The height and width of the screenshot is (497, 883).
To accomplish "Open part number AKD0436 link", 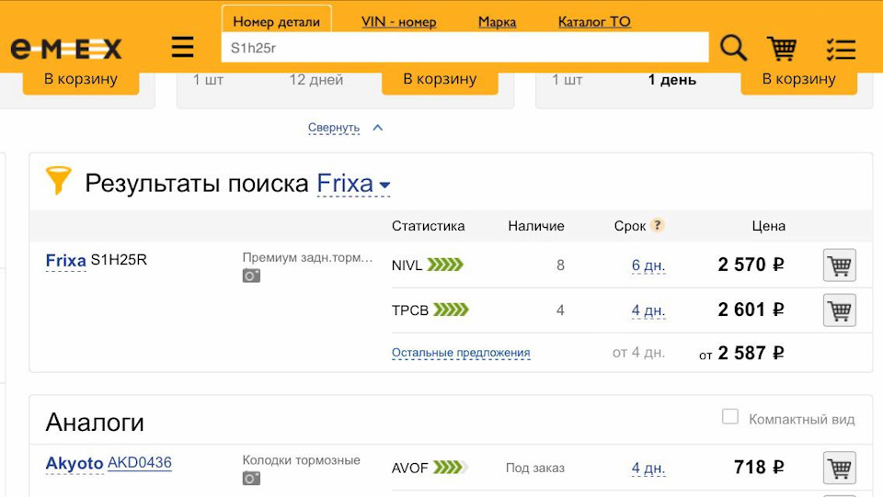I will pyautogui.click(x=140, y=463).
